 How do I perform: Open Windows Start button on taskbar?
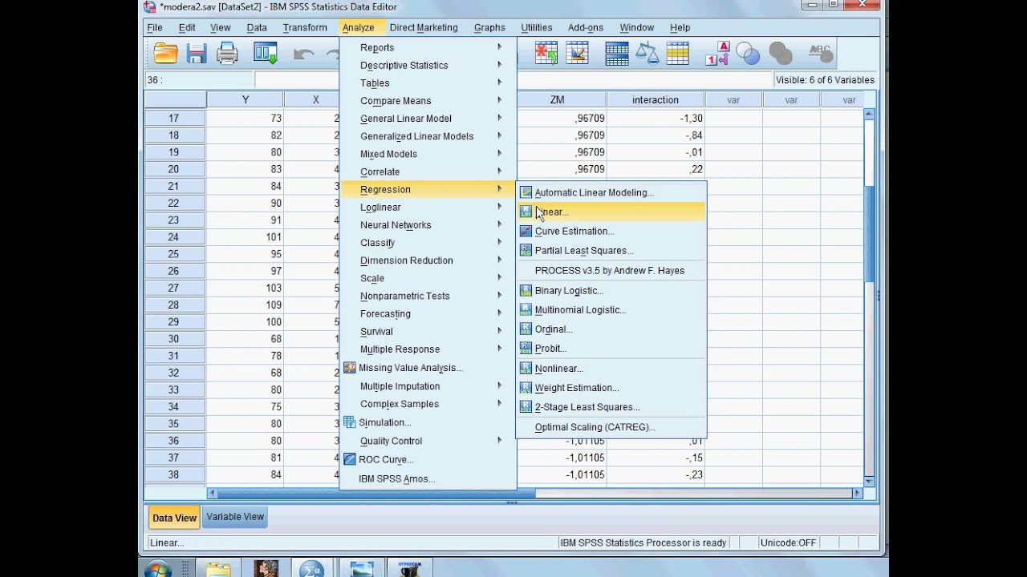click(x=158, y=569)
